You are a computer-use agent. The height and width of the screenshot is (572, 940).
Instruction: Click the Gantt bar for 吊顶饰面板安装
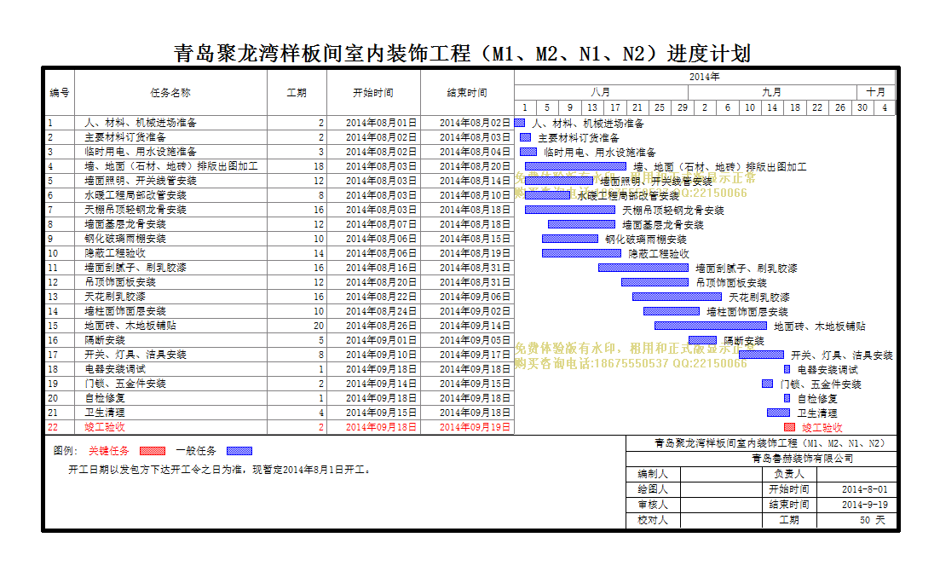tap(655, 282)
